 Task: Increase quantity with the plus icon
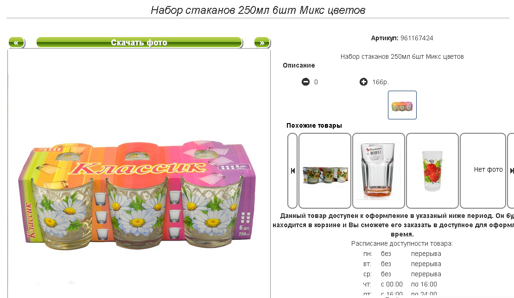tap(363, 82)
